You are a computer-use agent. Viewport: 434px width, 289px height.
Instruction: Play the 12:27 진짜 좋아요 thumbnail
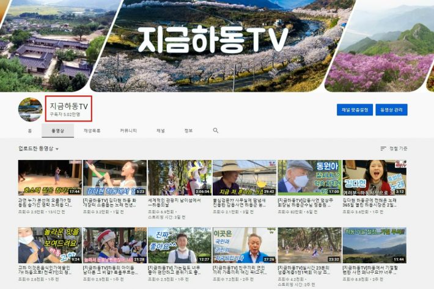point(180,245)
